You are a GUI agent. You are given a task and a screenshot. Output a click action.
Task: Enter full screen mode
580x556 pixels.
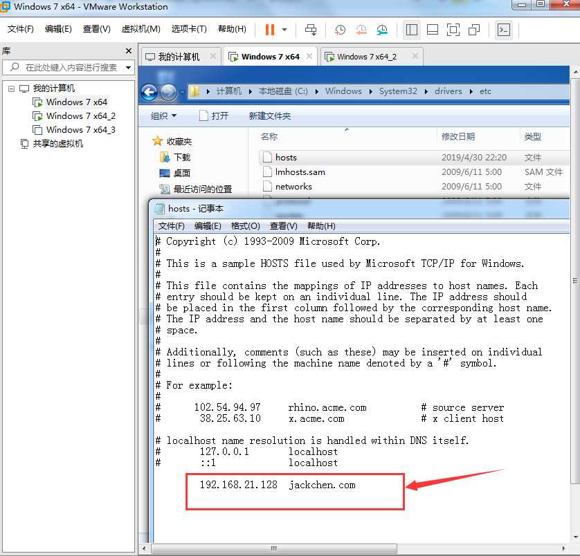453,30
